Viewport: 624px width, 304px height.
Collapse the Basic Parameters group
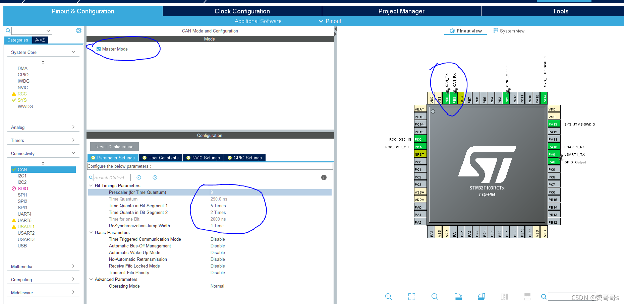pos(91,232)
